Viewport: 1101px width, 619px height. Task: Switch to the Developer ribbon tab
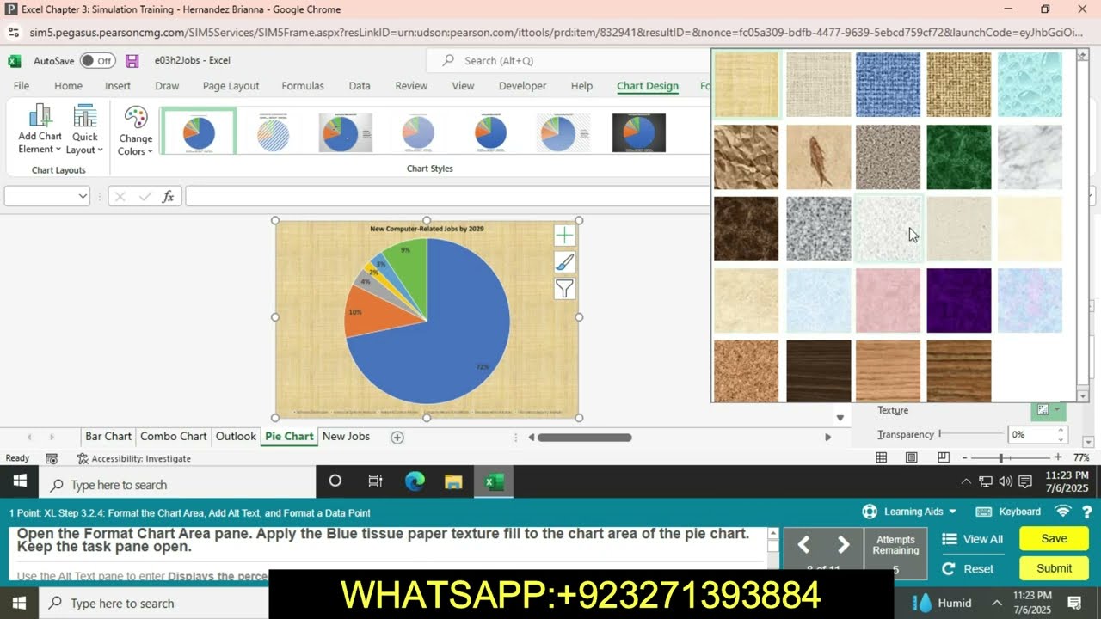point(523,86)
